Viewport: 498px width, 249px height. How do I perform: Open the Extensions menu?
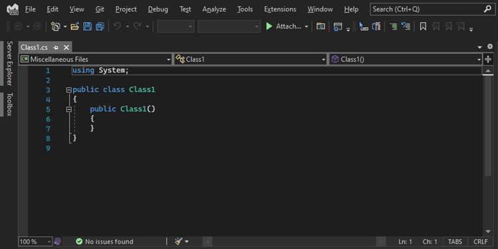coord(280,9)
